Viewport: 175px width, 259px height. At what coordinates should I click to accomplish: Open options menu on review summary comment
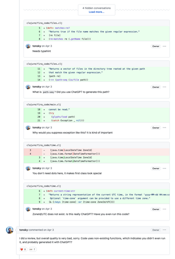(164, 230)
